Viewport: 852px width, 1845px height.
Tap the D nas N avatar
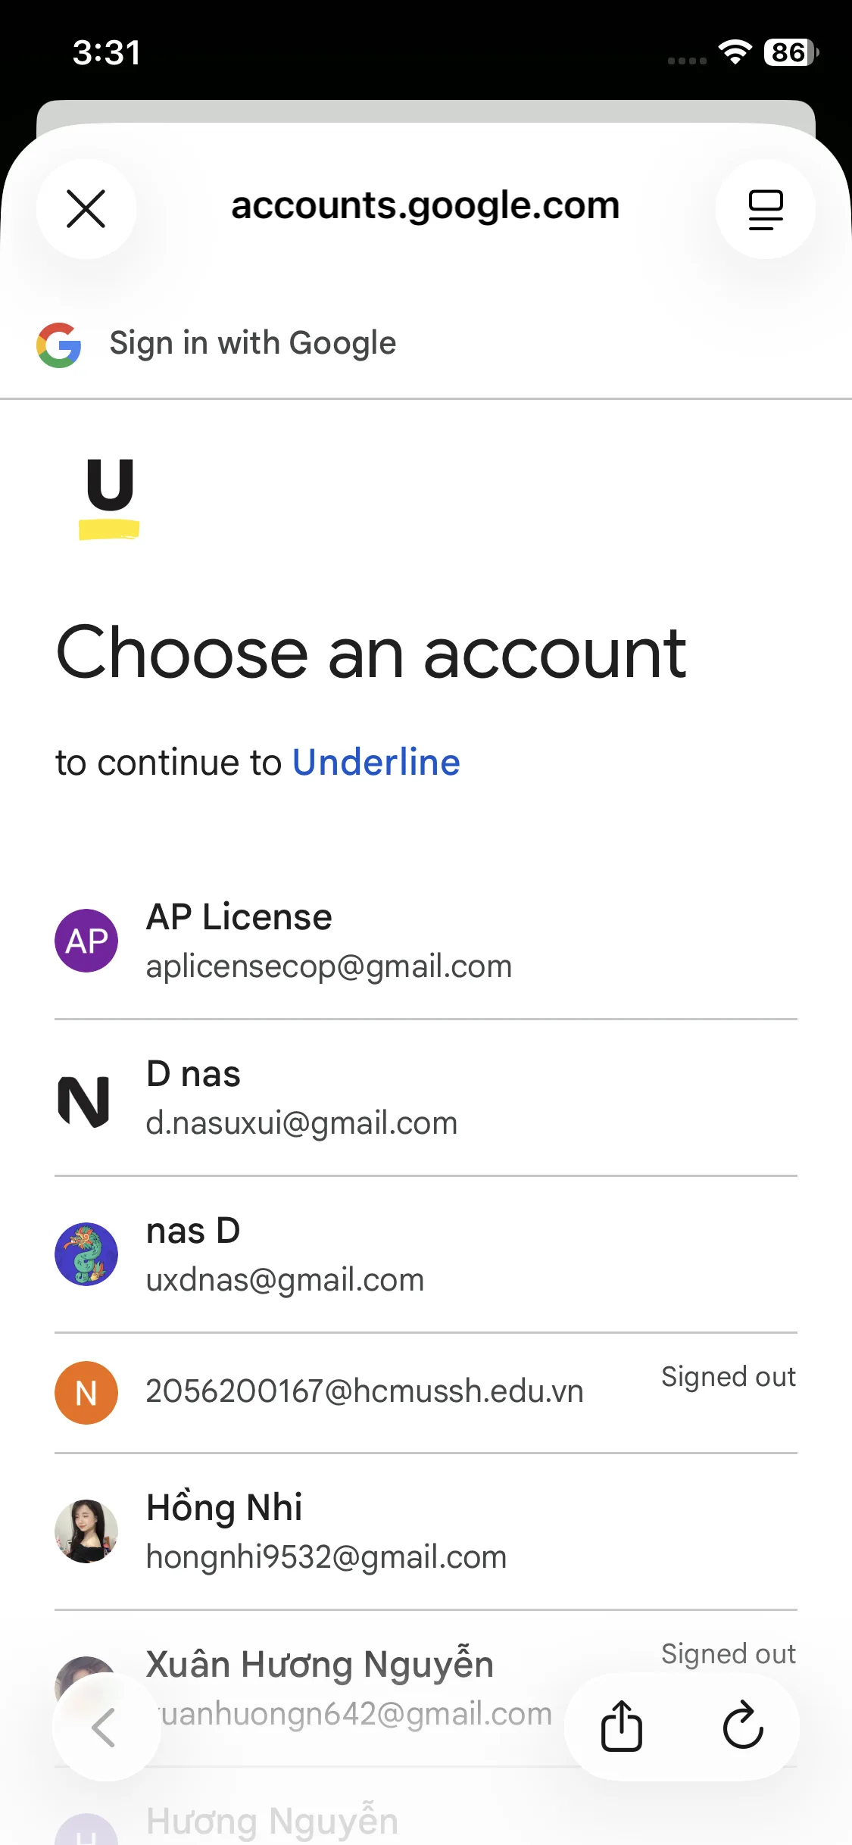click(85, 1100)
